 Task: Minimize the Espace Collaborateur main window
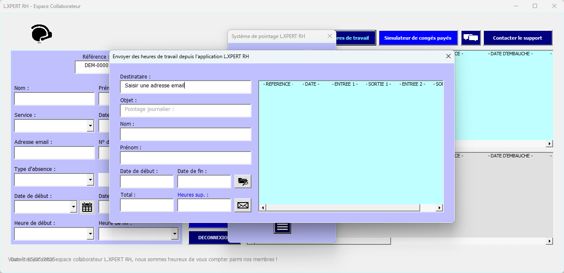[516, 6]
